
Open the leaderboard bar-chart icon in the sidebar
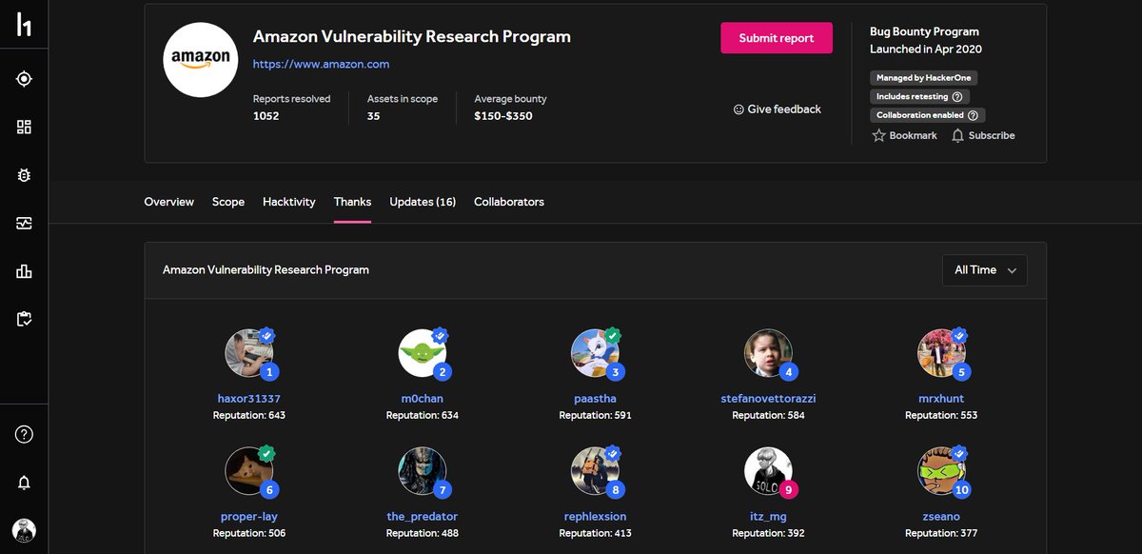point(24,272)
